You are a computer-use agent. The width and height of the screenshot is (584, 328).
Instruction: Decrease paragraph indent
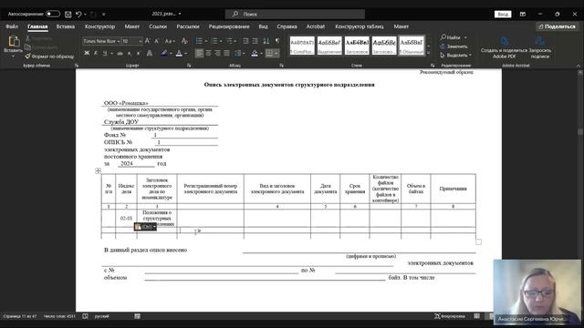click(245, 41)
